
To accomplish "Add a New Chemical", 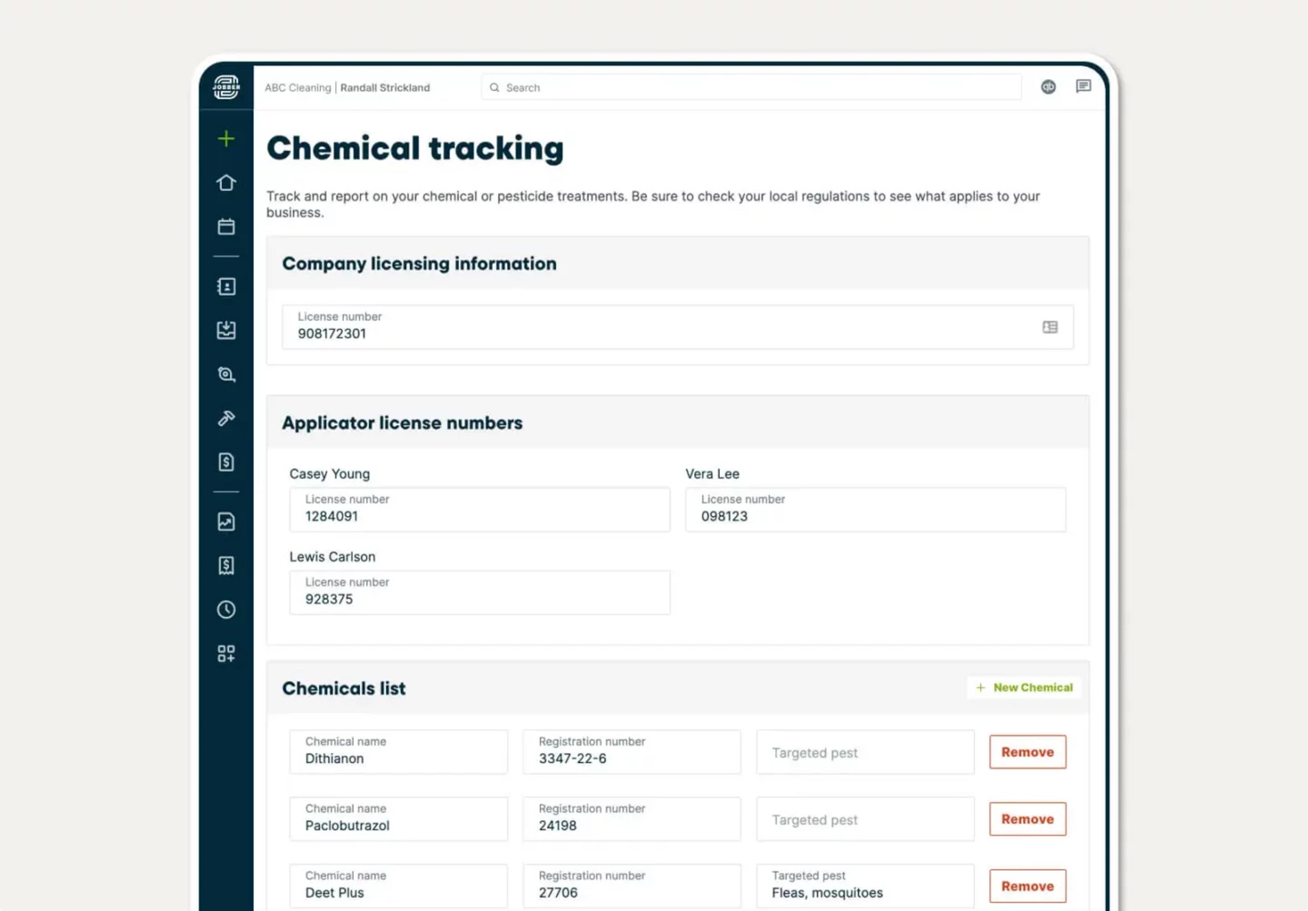I will (1024, 688).
